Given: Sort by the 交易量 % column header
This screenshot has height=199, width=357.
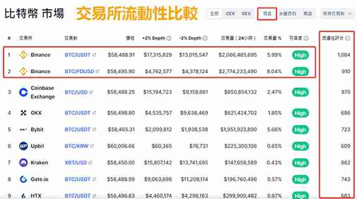Looking at the screenshot, I should [x=272, y=38].
